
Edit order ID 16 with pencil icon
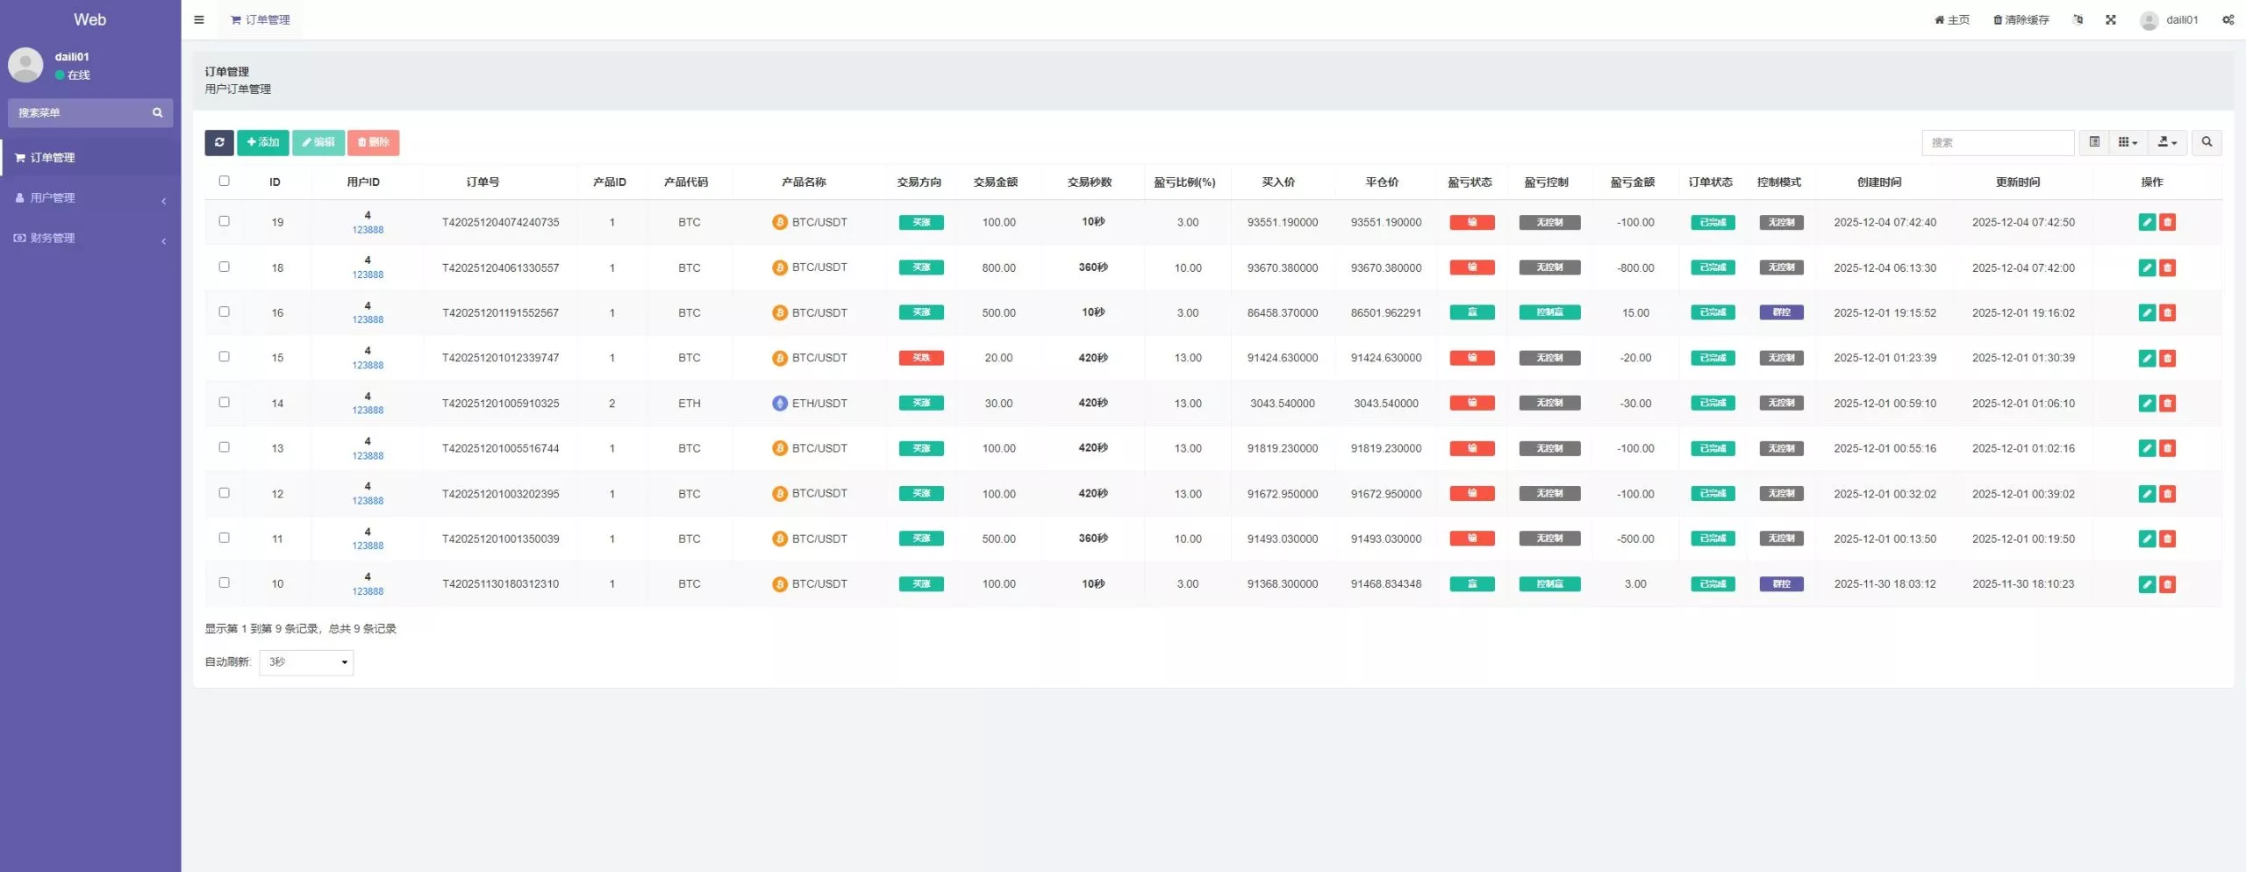pyautogui.click(x=2147, y=312)
